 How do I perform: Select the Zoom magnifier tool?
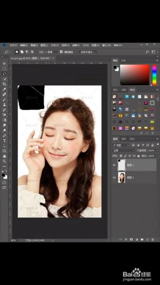pos(4,161)
